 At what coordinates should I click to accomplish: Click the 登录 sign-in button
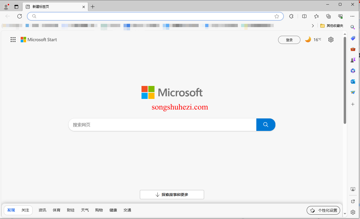(x=289, y=40)
